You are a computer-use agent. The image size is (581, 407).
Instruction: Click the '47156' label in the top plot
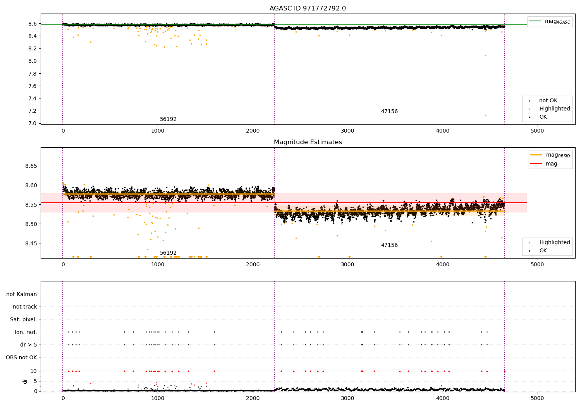point(389,112)
